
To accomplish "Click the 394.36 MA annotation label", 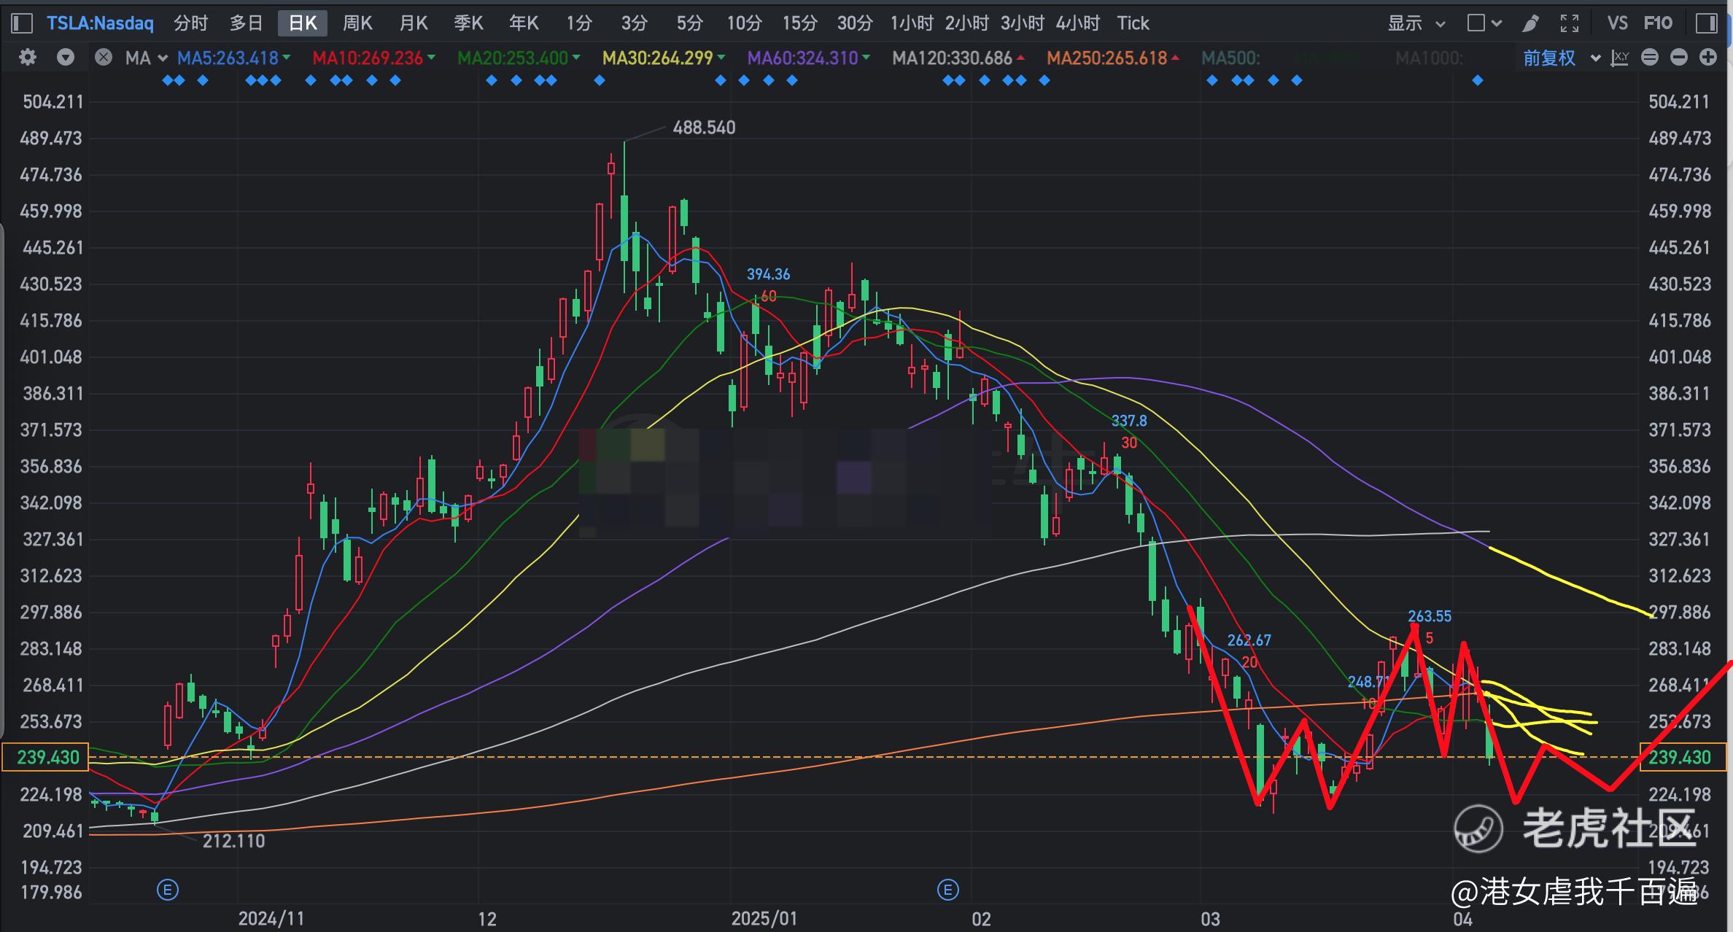I will tap(768, 274).
